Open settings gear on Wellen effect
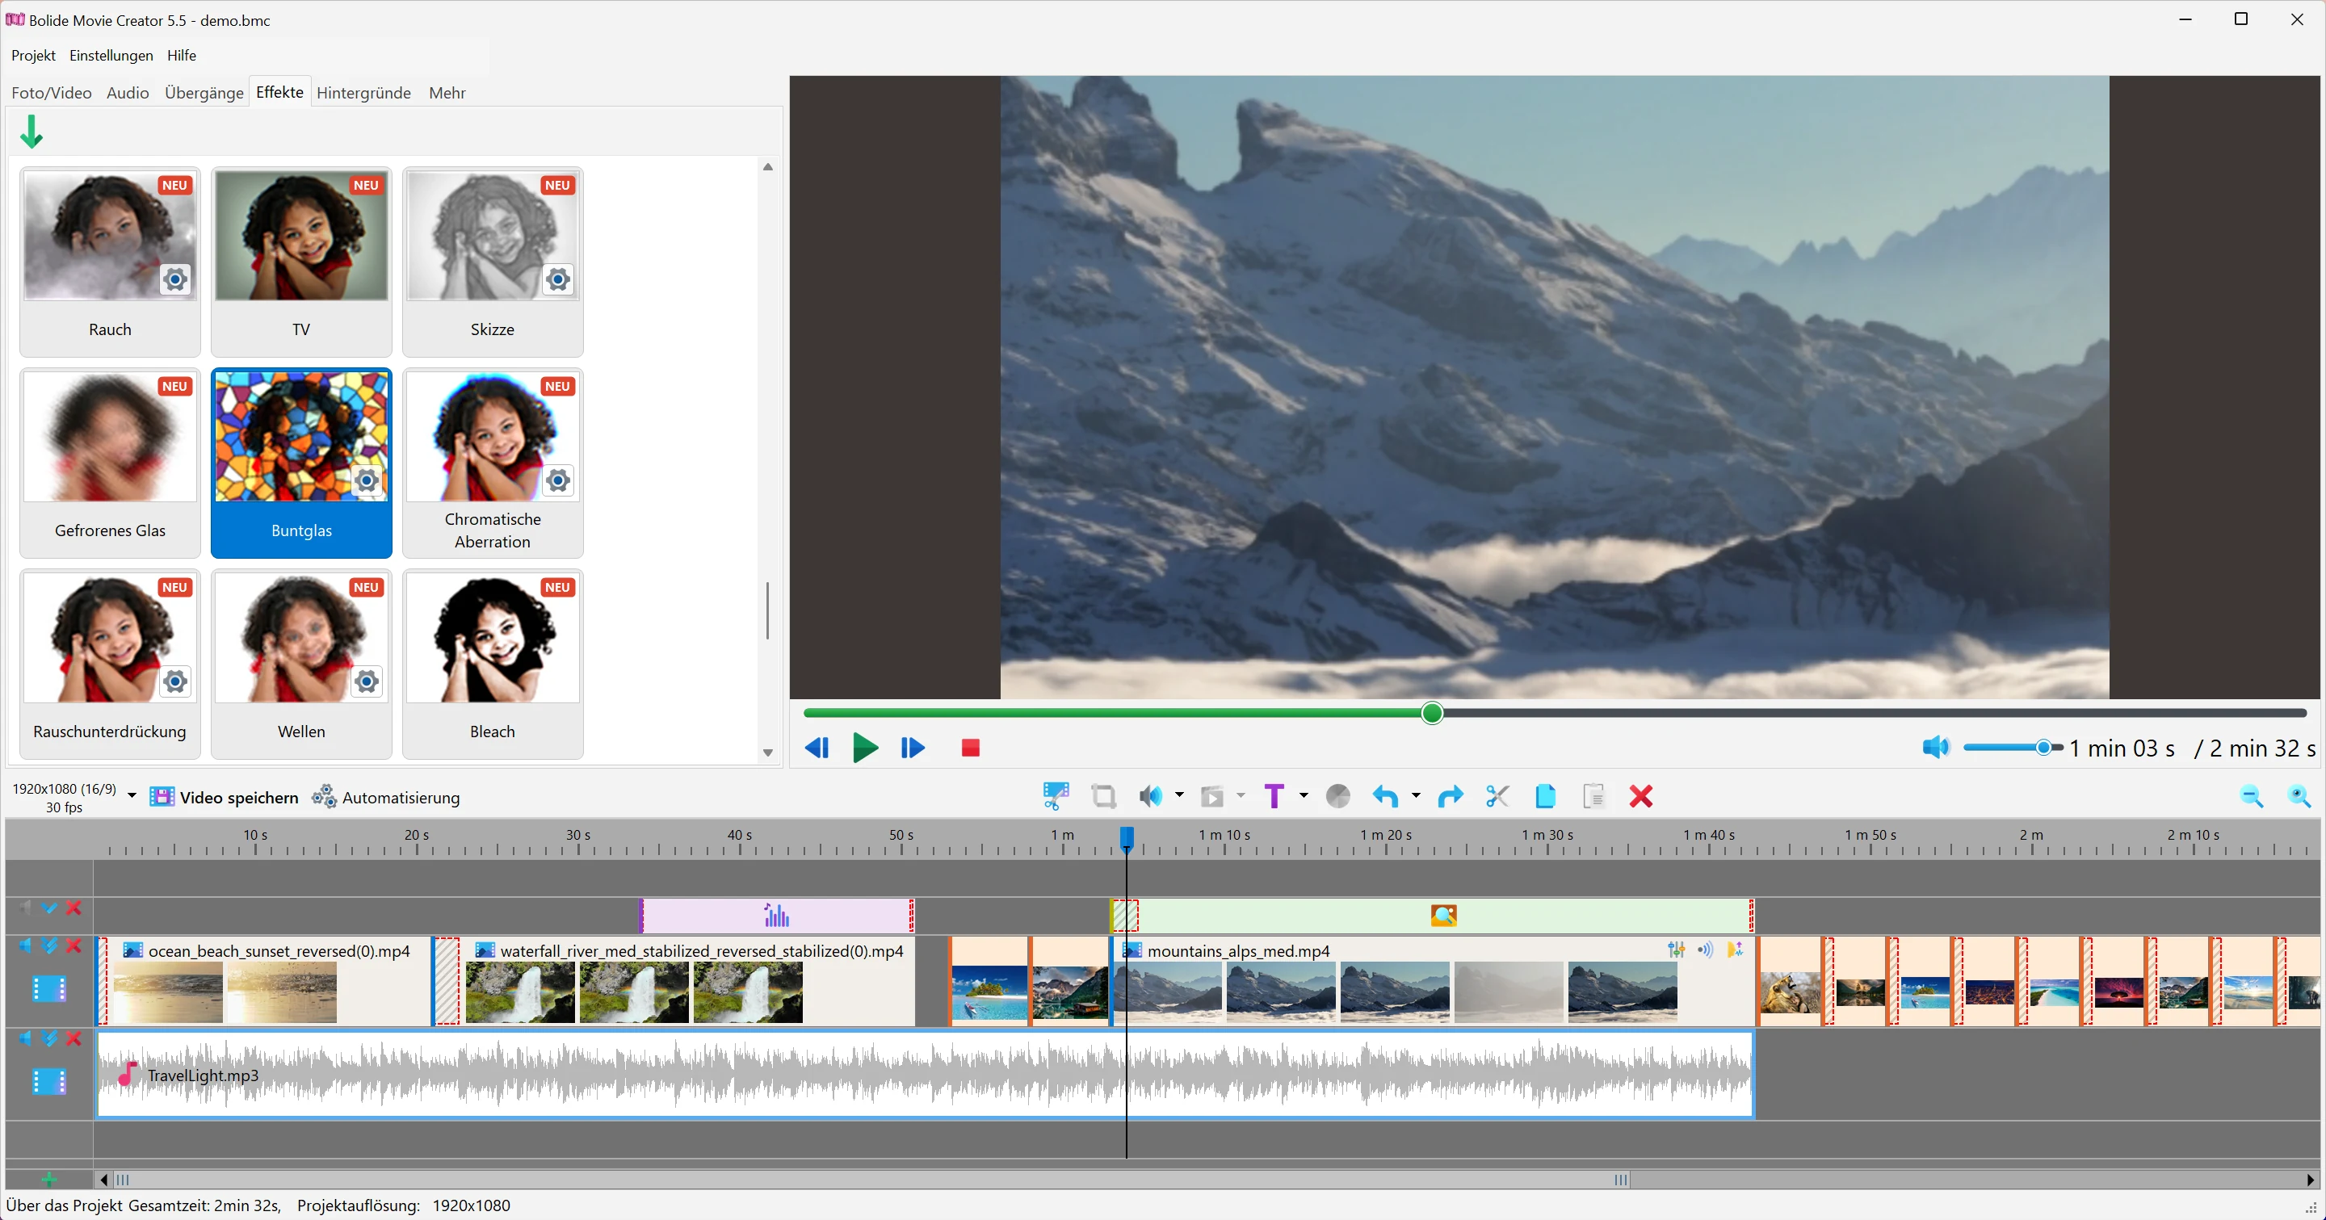Viewport: 2326px width, 1220px height. (367, 681)
